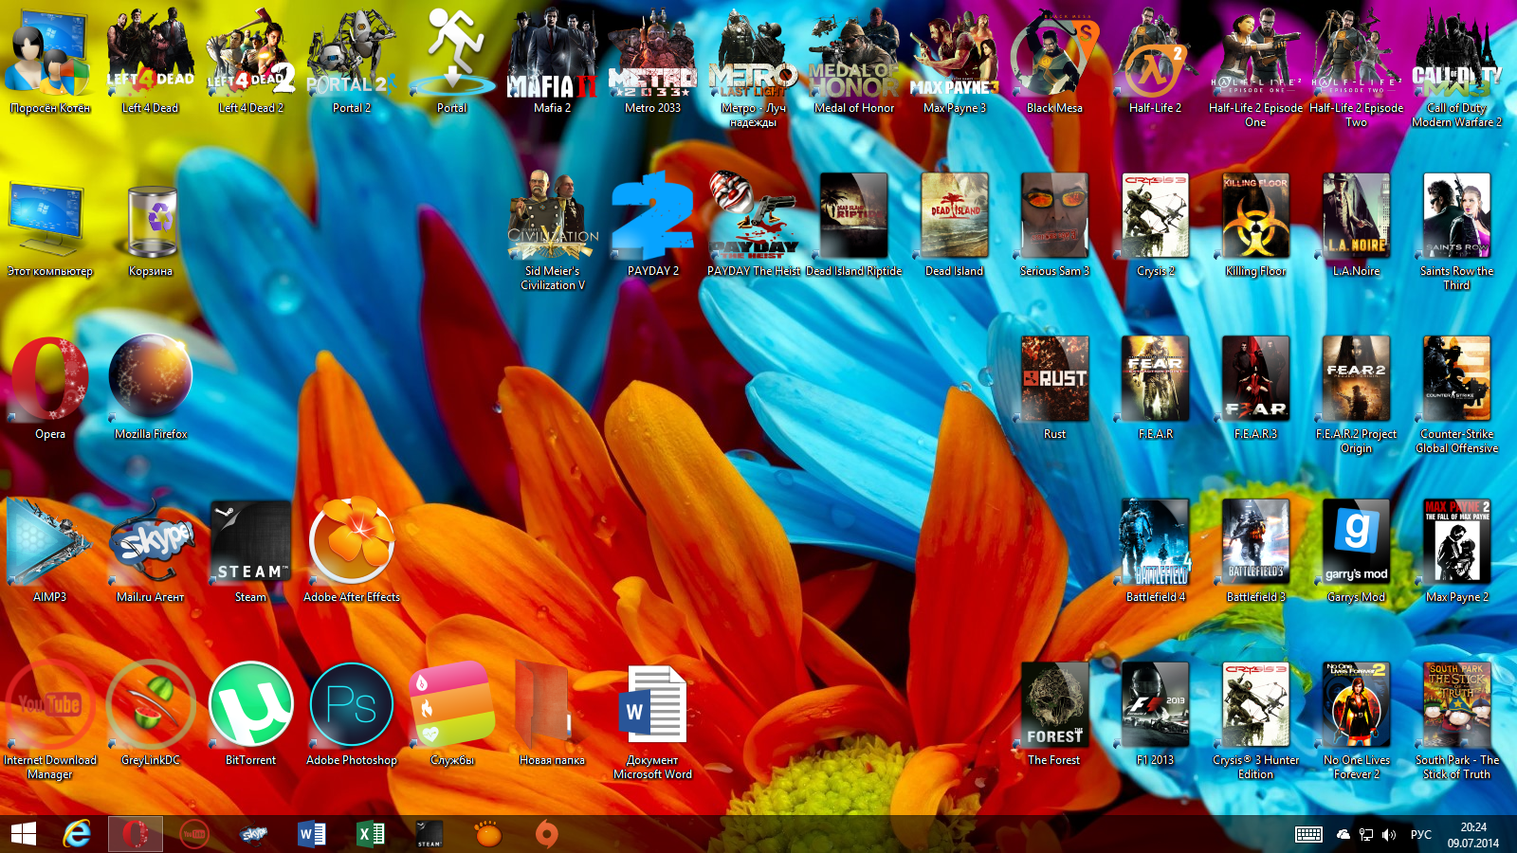Image resolution: width=1517 pixels, height=853 pixels.
Task: Select the Portal desktop shortcut
Action: coord(452,54)
